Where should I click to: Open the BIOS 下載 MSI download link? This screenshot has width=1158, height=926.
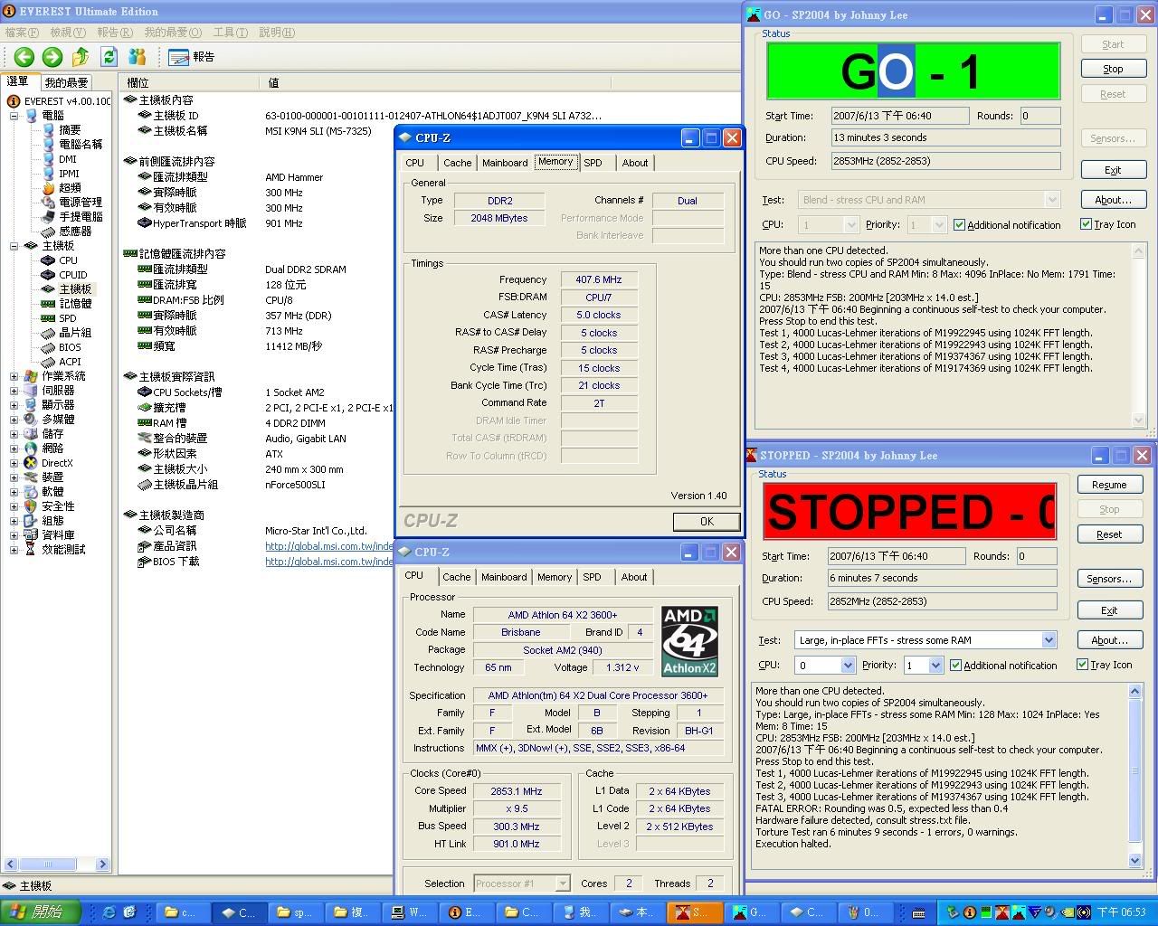tap(329, 562)
